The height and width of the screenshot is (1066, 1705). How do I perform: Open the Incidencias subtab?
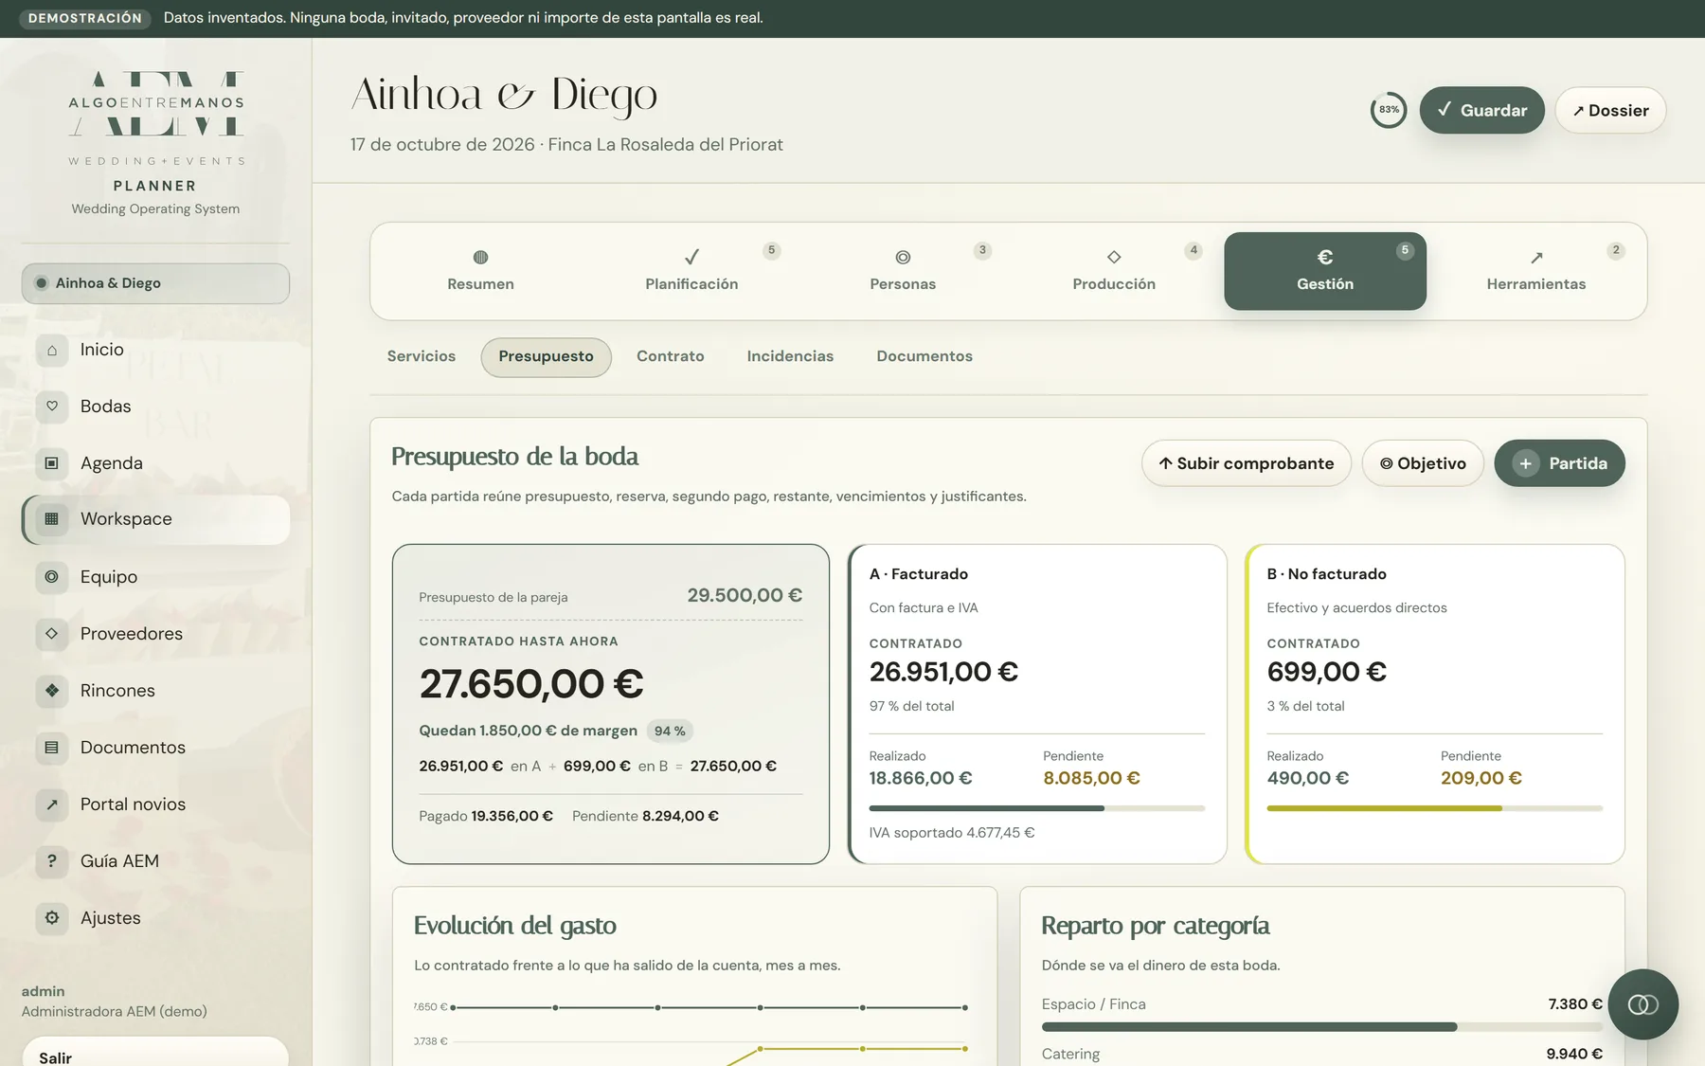(790, 356)
